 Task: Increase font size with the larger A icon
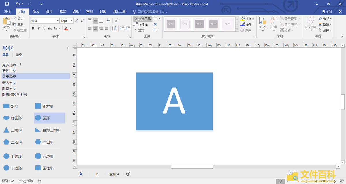click(x=77, y=21)
